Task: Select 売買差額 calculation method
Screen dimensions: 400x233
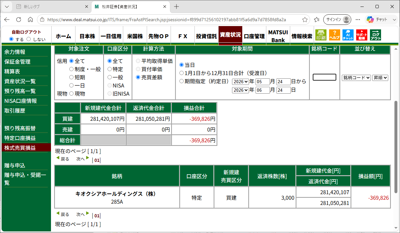Action: click(x=138, y=77)
